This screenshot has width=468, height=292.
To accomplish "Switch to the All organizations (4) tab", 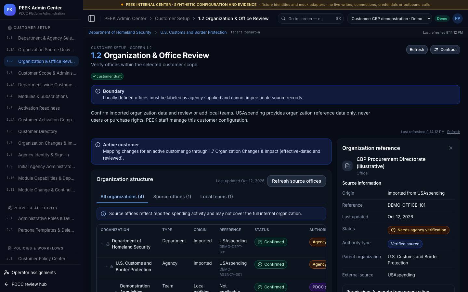I will (x=122, y=197).
